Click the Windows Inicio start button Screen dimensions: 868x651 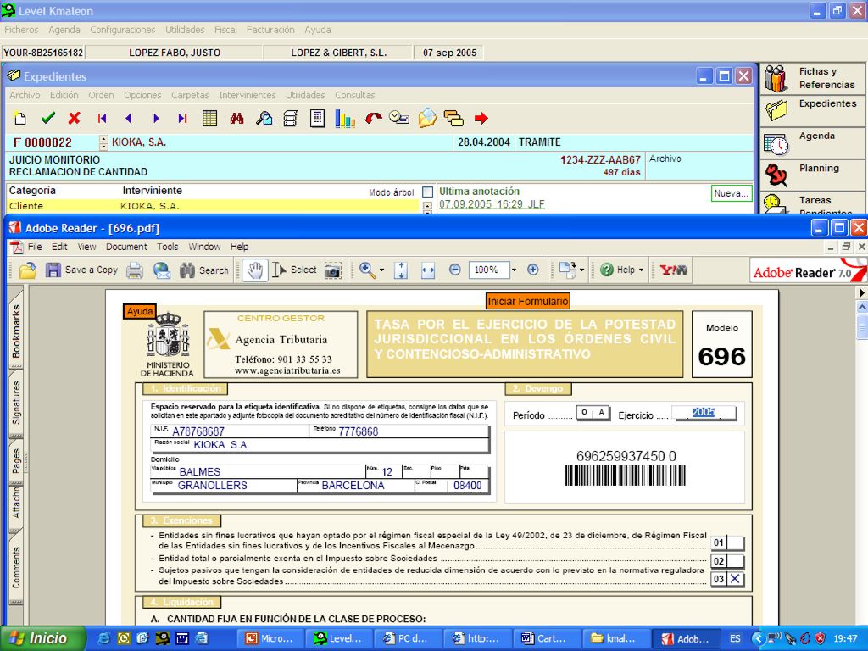click(43, 638)
